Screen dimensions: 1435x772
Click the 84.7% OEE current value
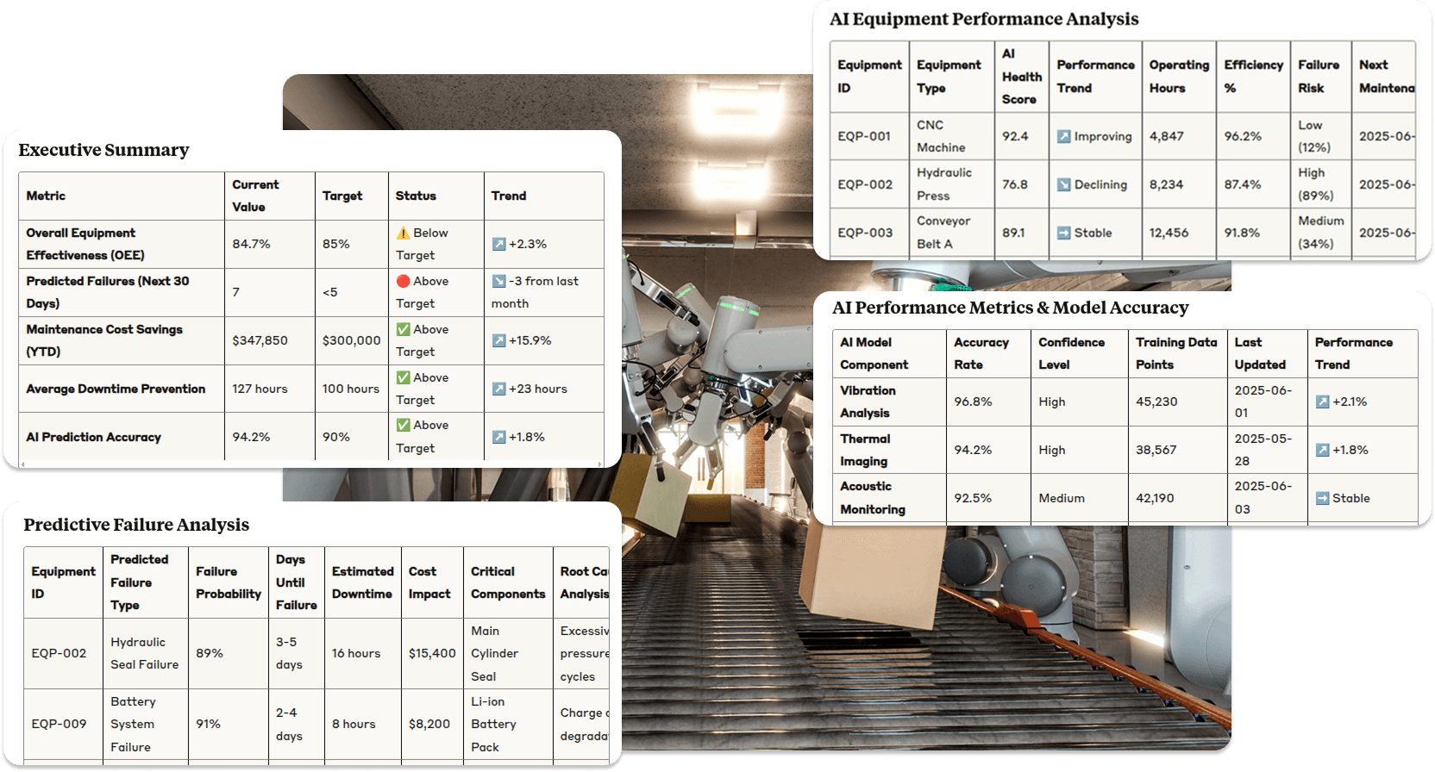tap(251, 244)
